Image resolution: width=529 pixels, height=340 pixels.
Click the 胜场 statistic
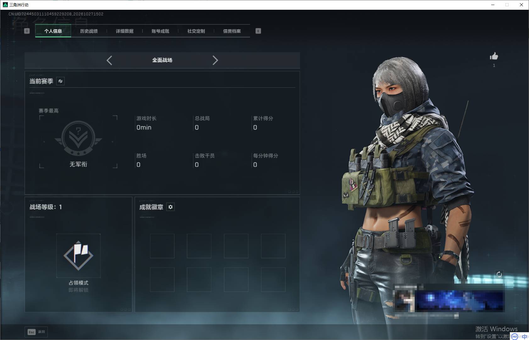[x=141, y=161]
